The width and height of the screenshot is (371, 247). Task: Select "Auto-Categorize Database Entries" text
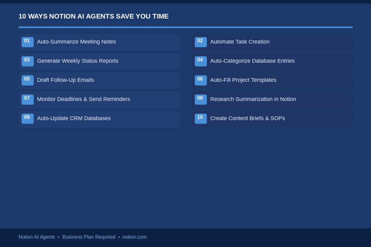tap(252, 61)
